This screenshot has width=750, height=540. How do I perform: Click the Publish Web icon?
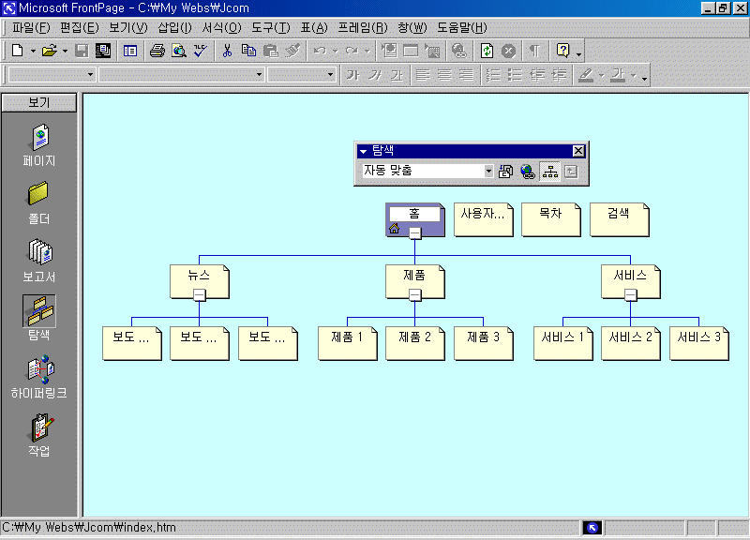(103, 51)
